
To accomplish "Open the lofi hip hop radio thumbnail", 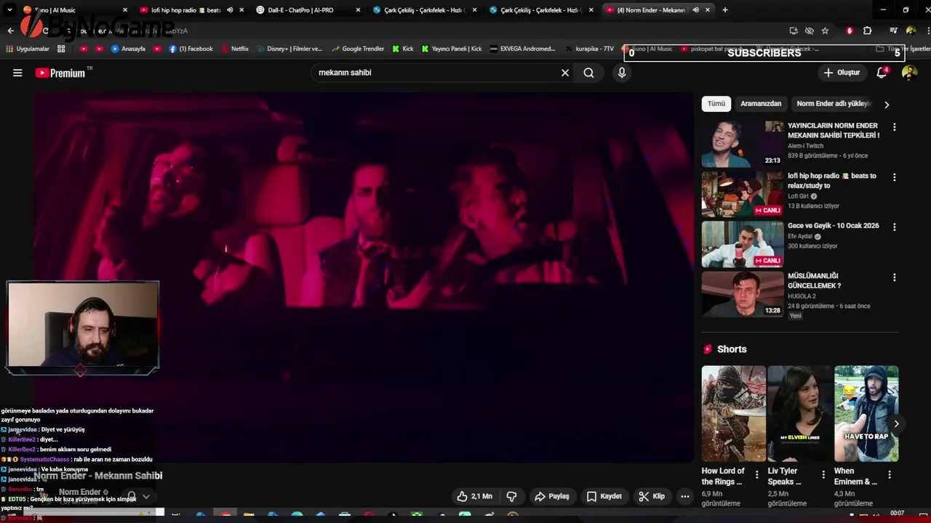I will coord(742,194).
